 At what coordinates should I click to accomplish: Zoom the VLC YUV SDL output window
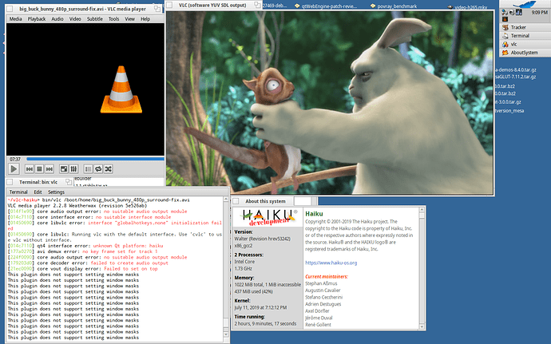pos(258,5)
